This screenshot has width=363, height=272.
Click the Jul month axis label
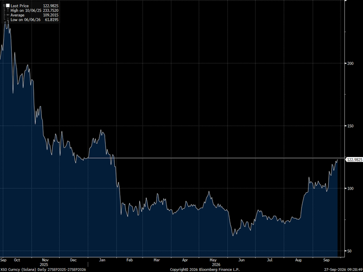[x=270, y=260]
